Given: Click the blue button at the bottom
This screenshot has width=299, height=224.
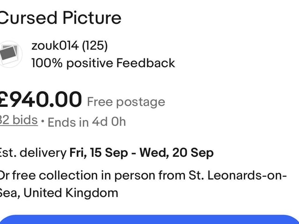Looking at the screenshot, I should pyautogui.click(x=149, y=219).
